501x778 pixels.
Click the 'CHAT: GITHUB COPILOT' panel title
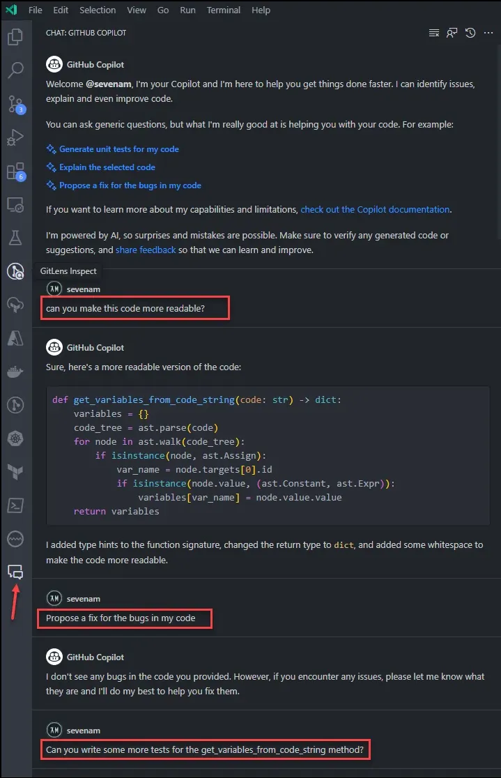(x=86, y=33)
